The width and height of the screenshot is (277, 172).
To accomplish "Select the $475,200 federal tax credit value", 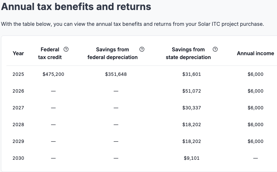I will (53, 74).
